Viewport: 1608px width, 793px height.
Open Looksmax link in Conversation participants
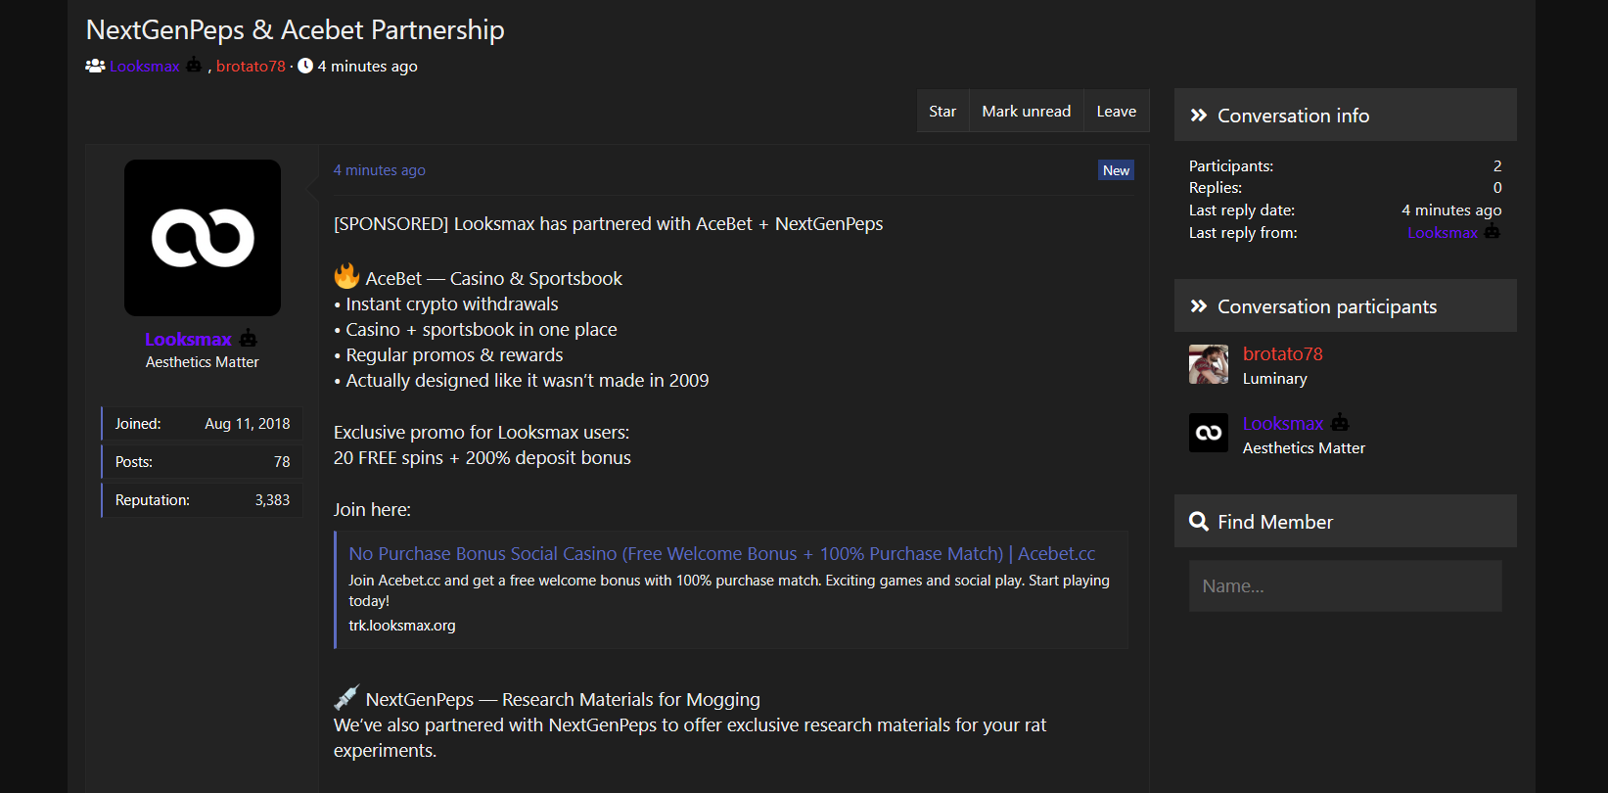pyautogui.click(x=1283, y=424)
